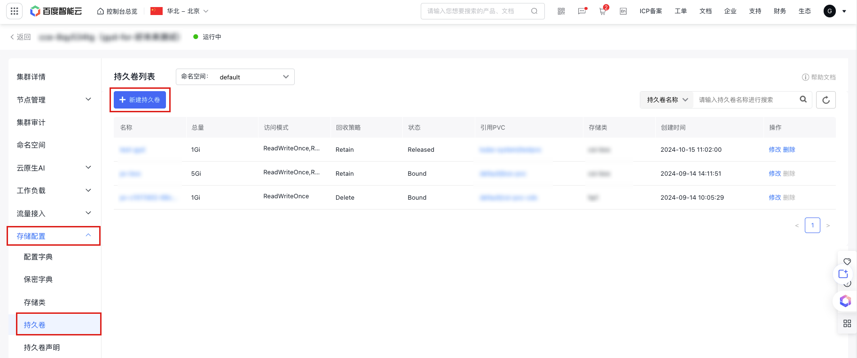Image resolution: width=857 pixels, height=358 pixels.
Task: Click the 状态 column header
Action: [414, 127]
